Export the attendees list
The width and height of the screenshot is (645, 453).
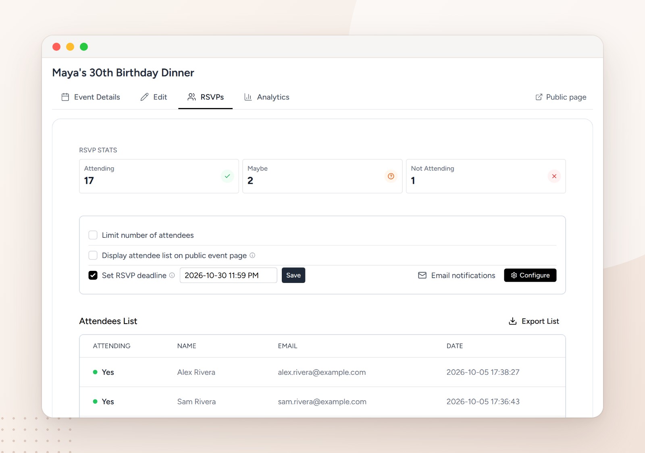click(x=534, y=321)
